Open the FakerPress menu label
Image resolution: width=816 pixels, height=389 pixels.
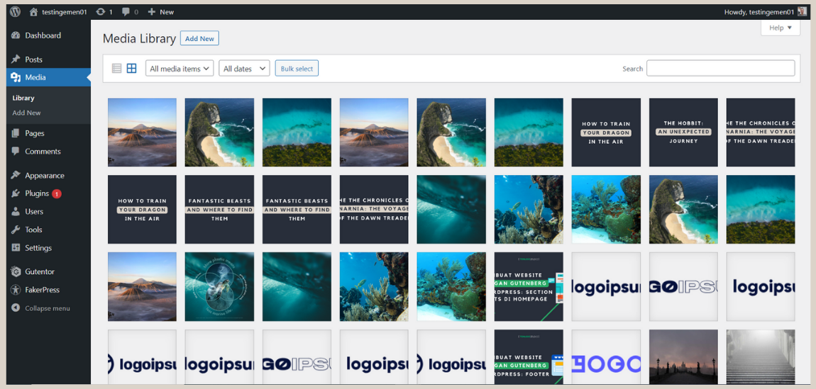coord(42,290)
